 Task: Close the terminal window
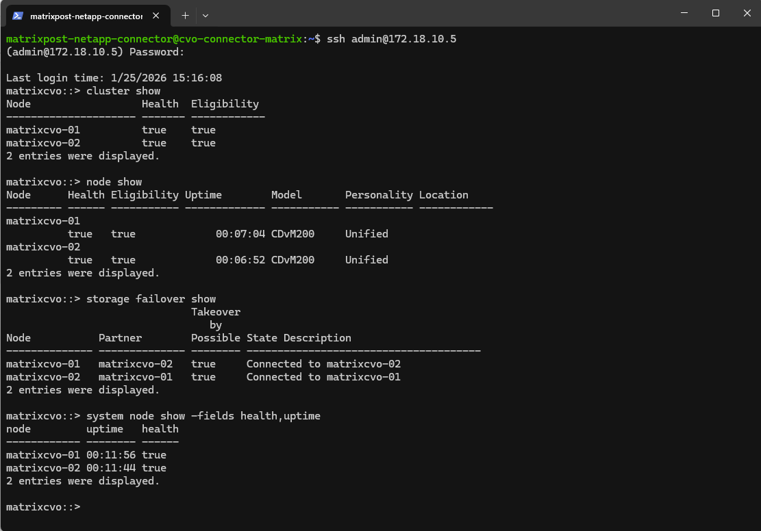(745, 13)
